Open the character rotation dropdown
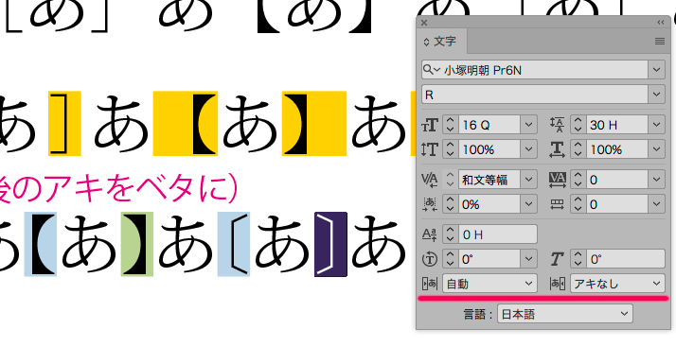This screenshot has width=676, height=347. click(529, 259)
